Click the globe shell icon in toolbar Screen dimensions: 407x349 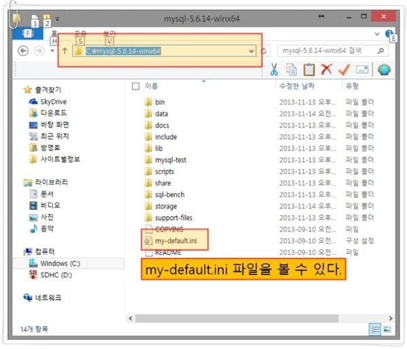click(384, 70)
